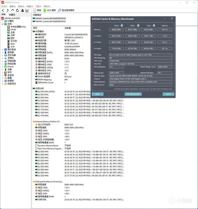
Task: Open the 报告(R) menu
Action: pos(21,7)
